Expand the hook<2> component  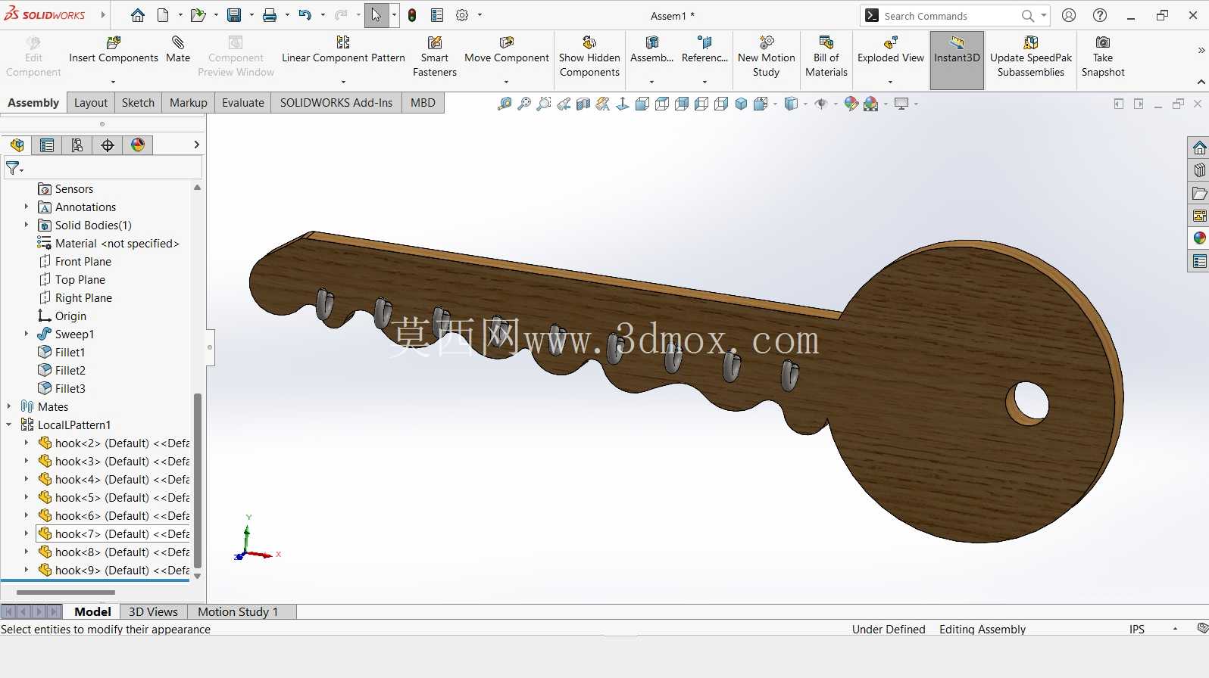pyautogui.click(x=27, y=443)
